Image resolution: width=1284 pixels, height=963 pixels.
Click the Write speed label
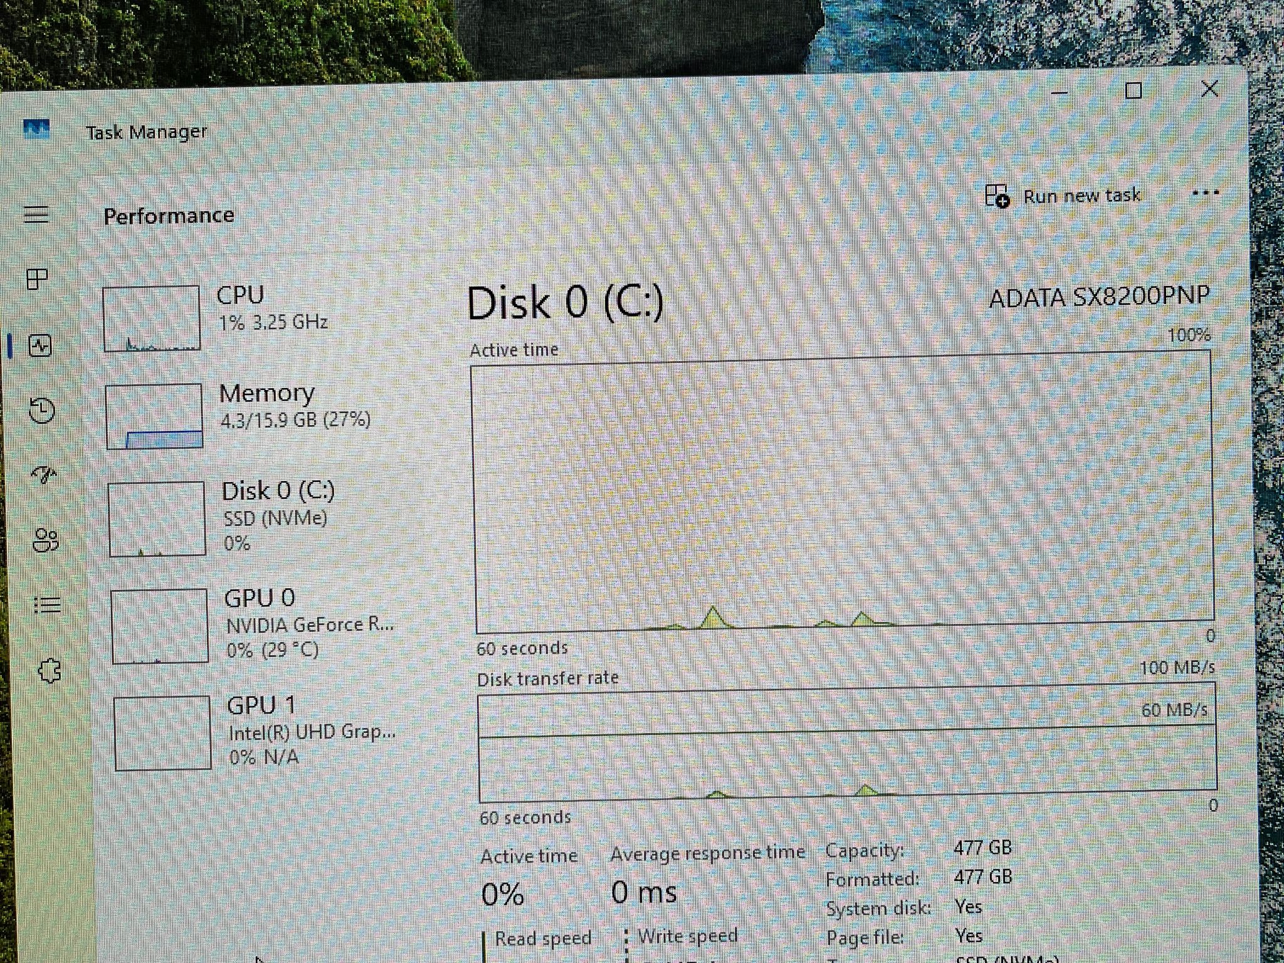[688, 935]
